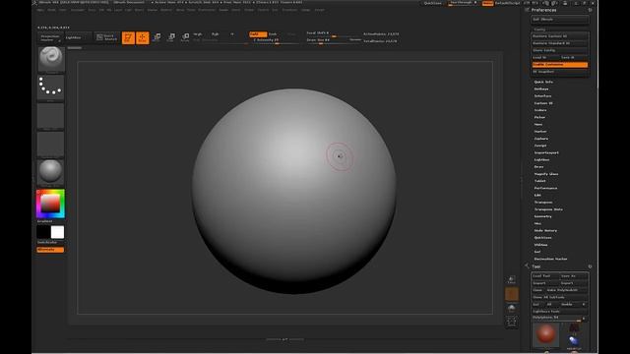This screenshot has width=630, height=354.
Task: Toggle M material mode
Action: click(232, 34)
